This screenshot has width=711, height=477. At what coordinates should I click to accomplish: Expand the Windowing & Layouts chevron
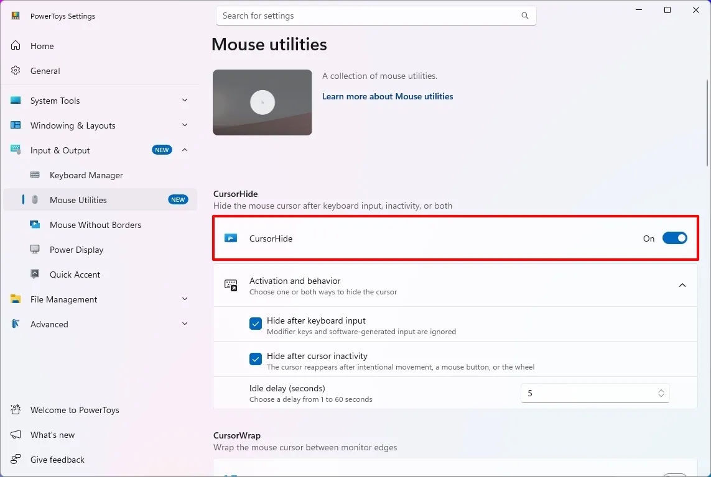pyautogui.click(x=185, y=125)
